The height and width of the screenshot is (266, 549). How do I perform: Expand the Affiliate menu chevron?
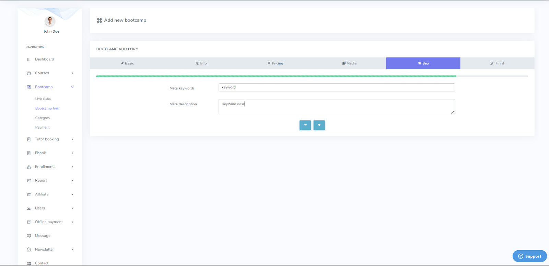tap(72, 194)
